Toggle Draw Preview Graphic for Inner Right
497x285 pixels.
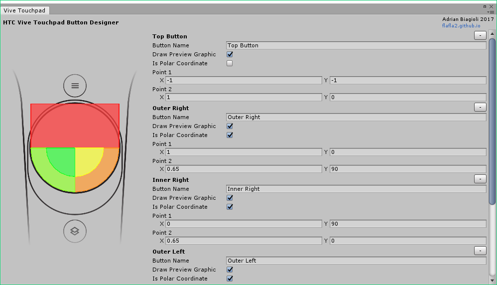point(230,197)
